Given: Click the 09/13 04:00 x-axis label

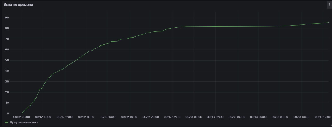Looking at the screenshot, I should pos(237,117).
